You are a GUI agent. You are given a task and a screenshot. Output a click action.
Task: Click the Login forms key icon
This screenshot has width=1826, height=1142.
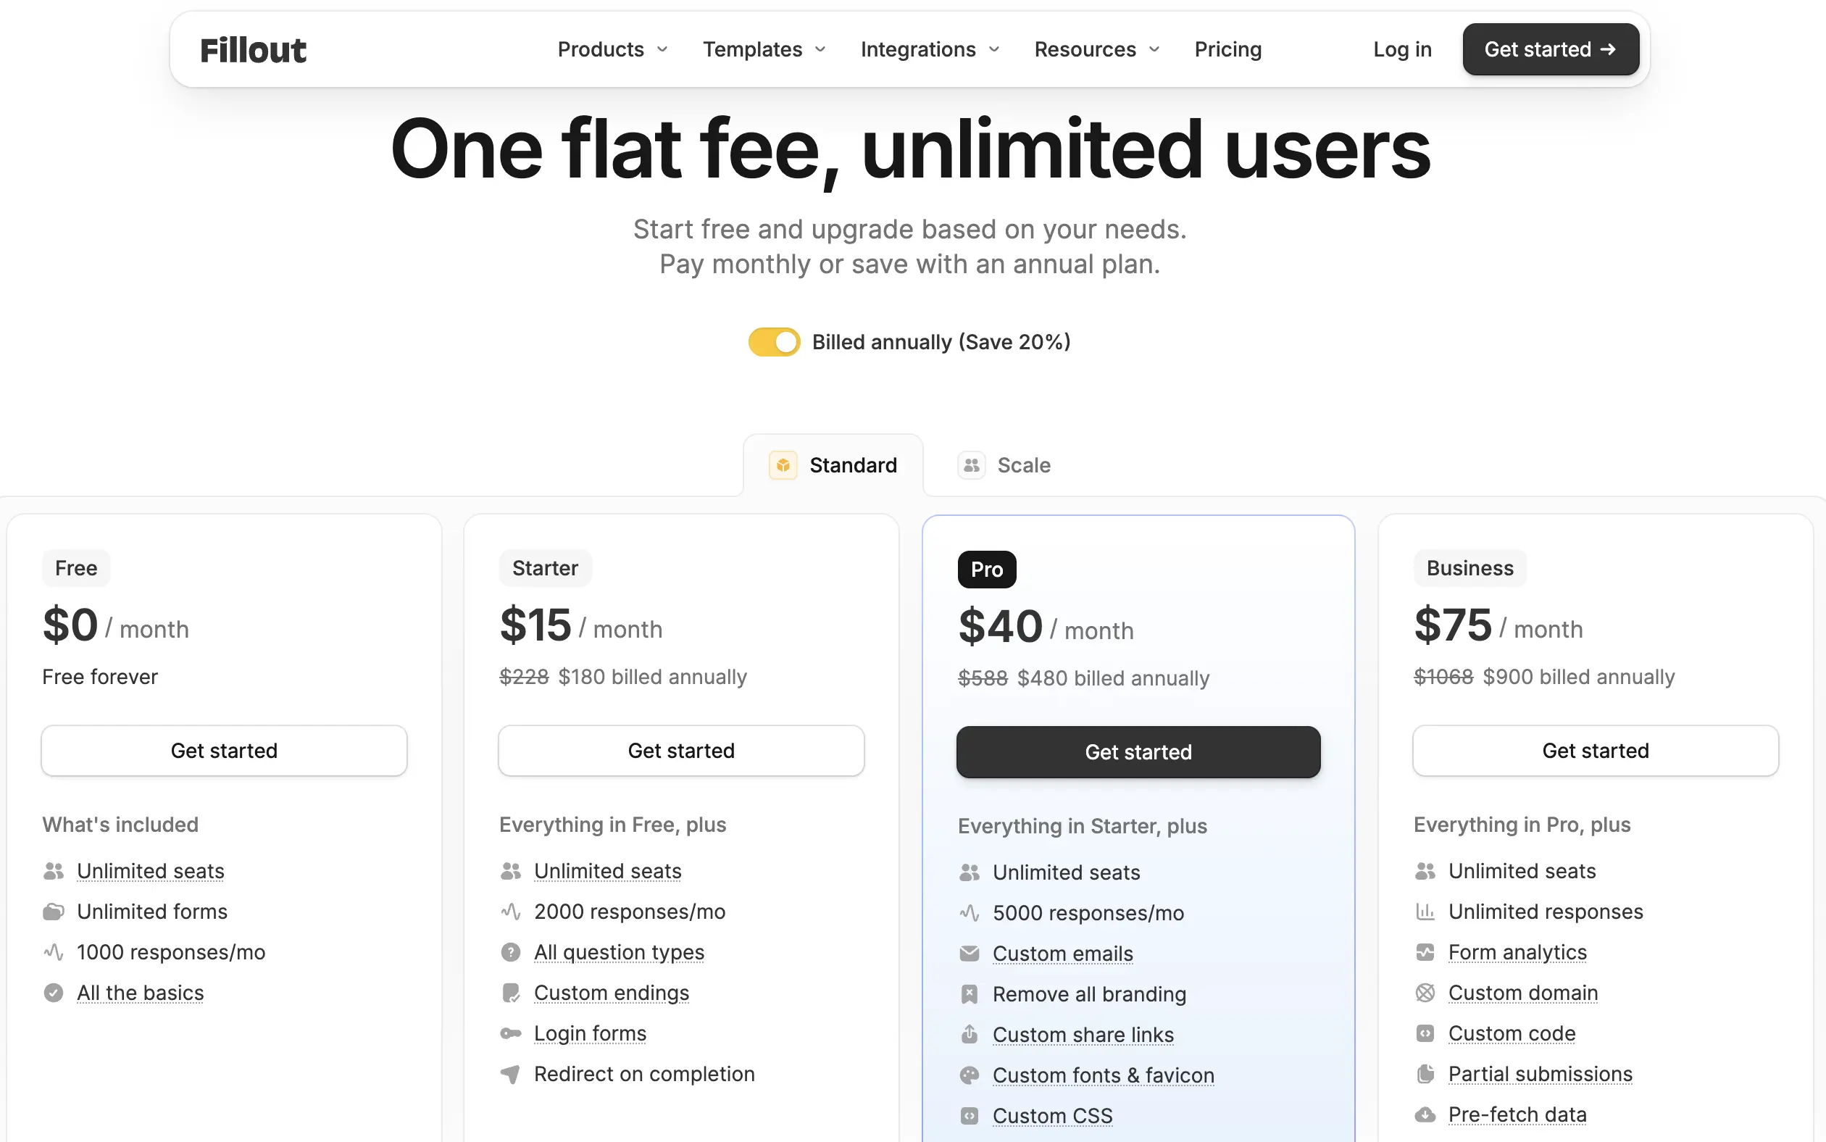pos(511,1033)
